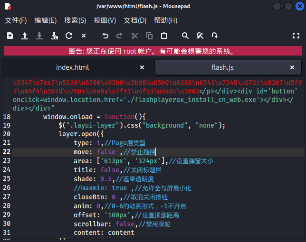Click 'content: content' on line 31
The height and width of the screenshot is (242, 306).
104,233
